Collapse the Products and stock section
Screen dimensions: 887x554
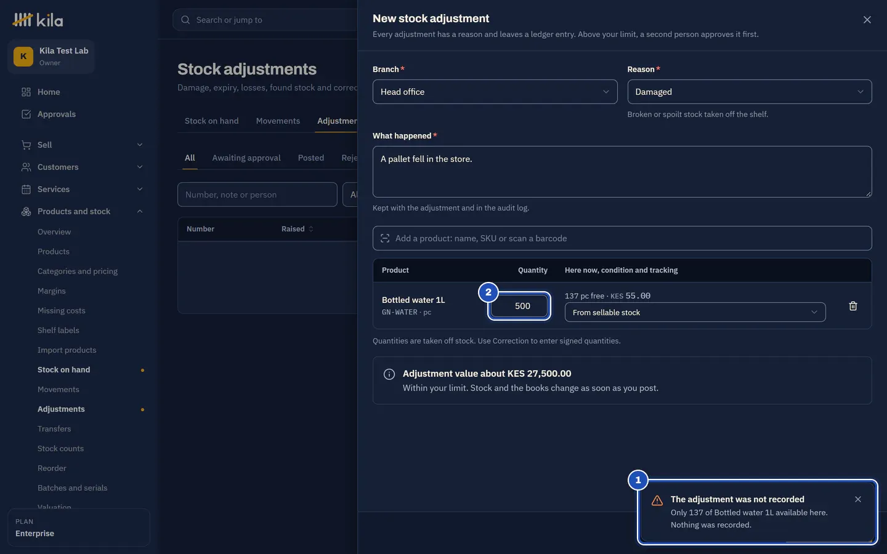click(x=140, y=212)
